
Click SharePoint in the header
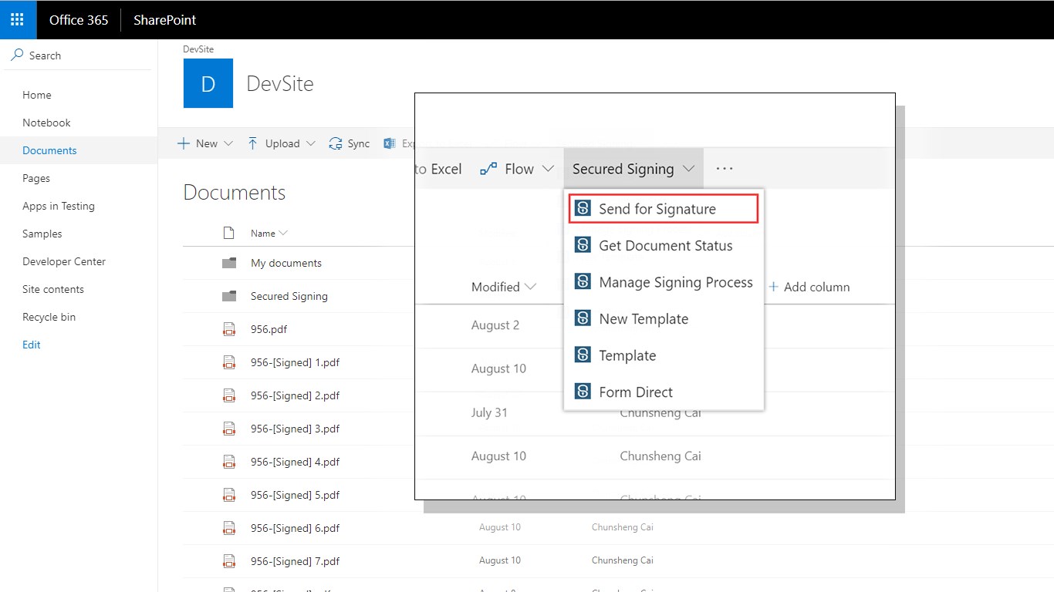[165, 20]
